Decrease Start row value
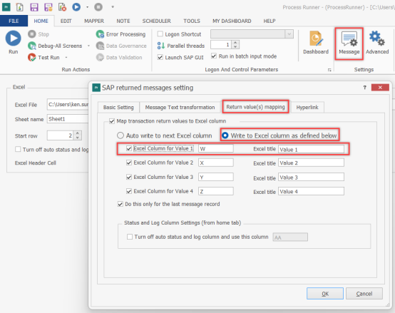 (x=78, y=138)
